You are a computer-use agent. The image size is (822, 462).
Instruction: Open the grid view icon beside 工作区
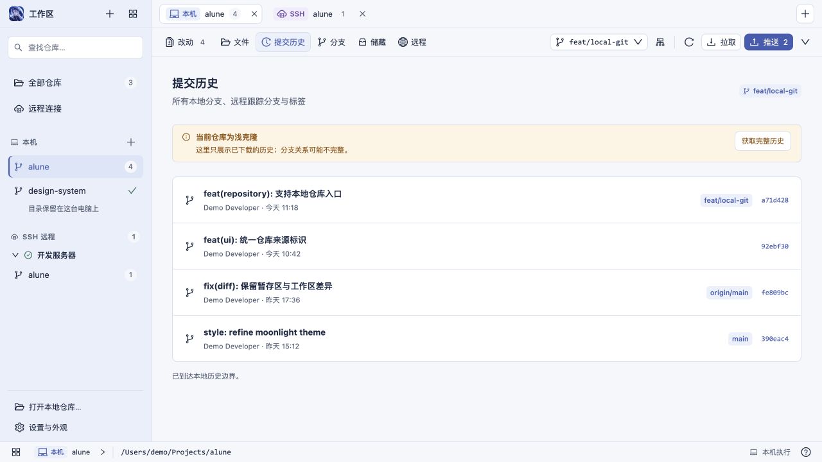coord(133,13)
